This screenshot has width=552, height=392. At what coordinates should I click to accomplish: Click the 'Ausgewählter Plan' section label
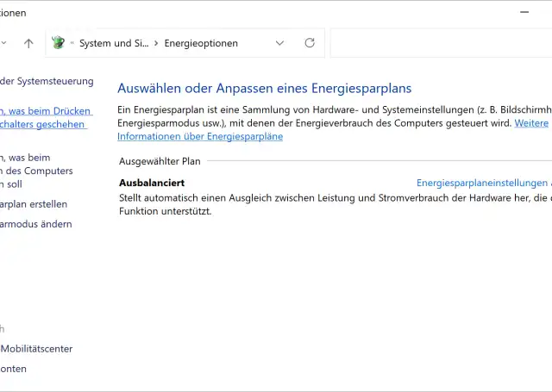pos(160,161)
